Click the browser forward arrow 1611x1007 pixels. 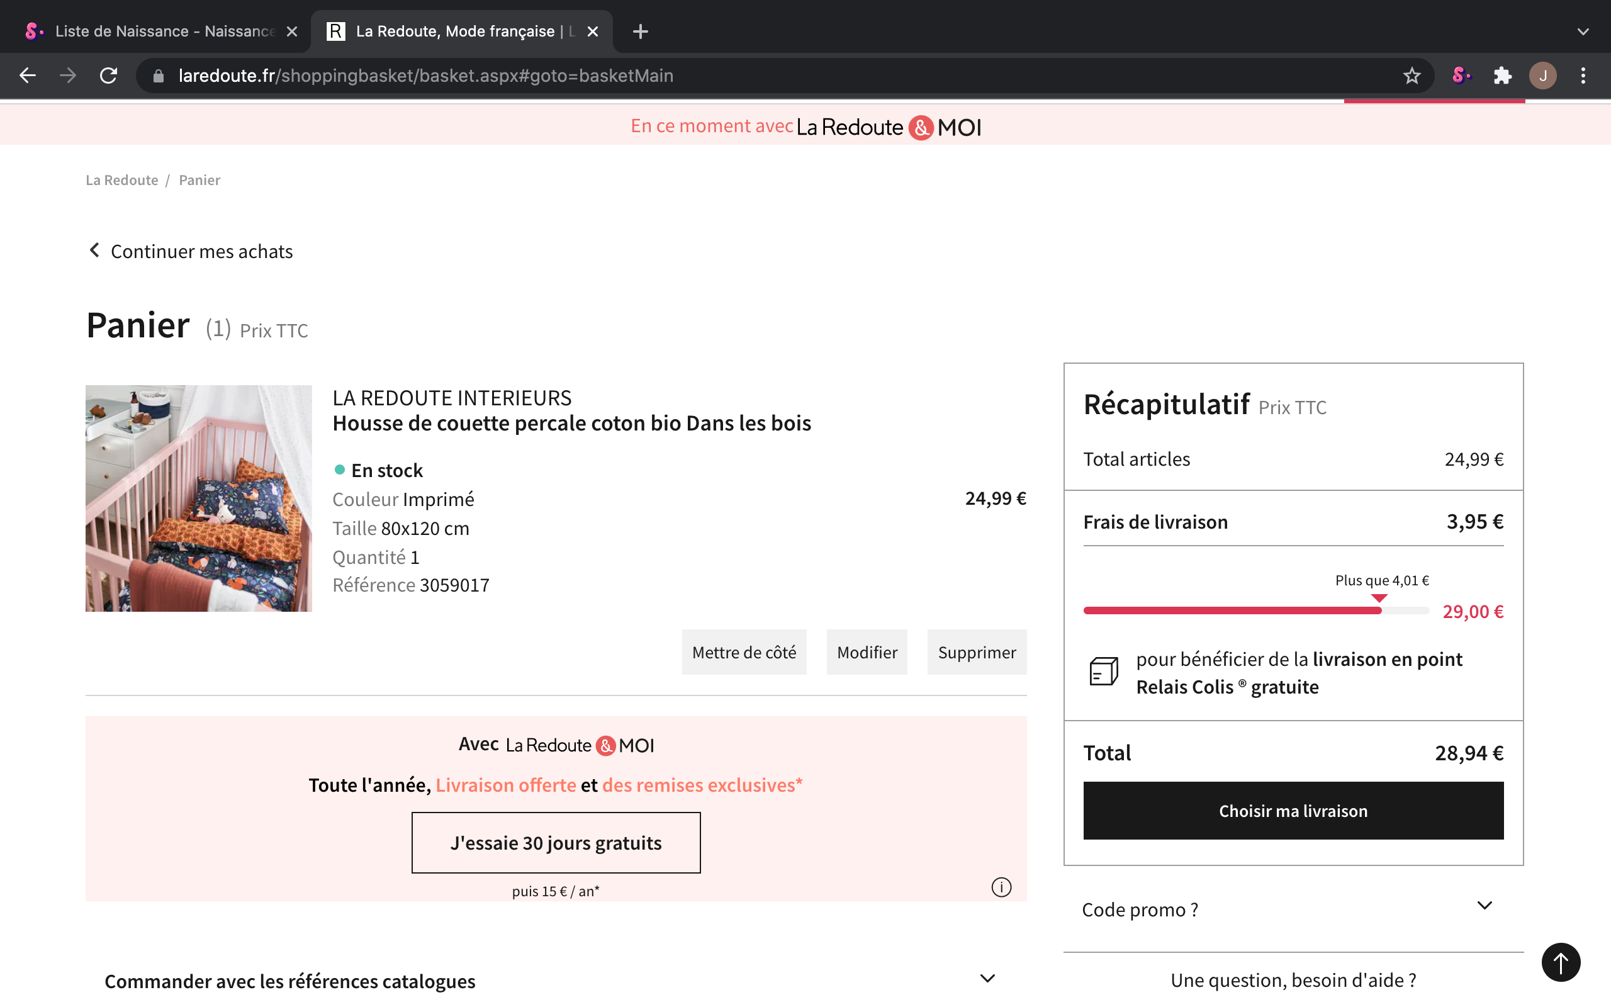[68, 76]
